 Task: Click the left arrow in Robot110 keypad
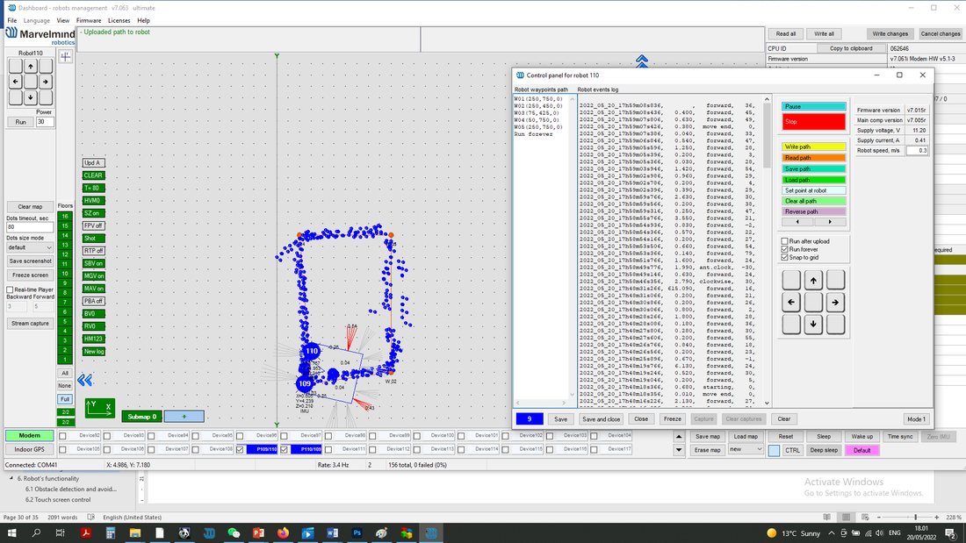[x=16, y=82]
